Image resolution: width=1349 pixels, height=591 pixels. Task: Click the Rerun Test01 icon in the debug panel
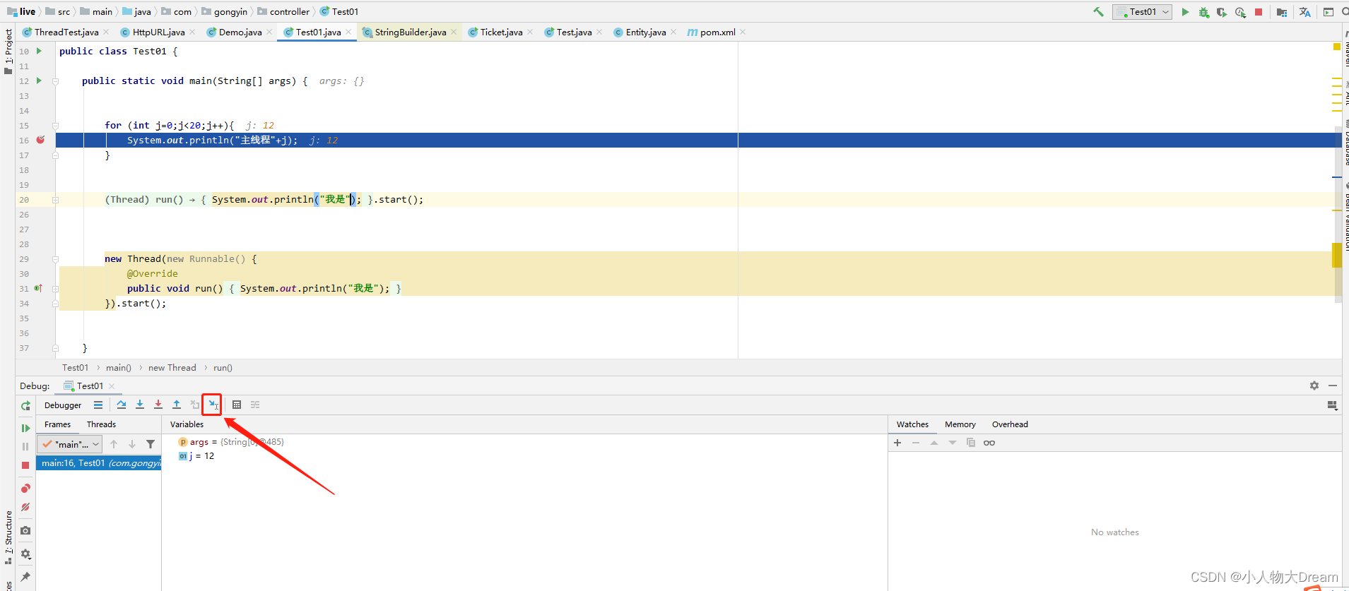pos(25,405)
